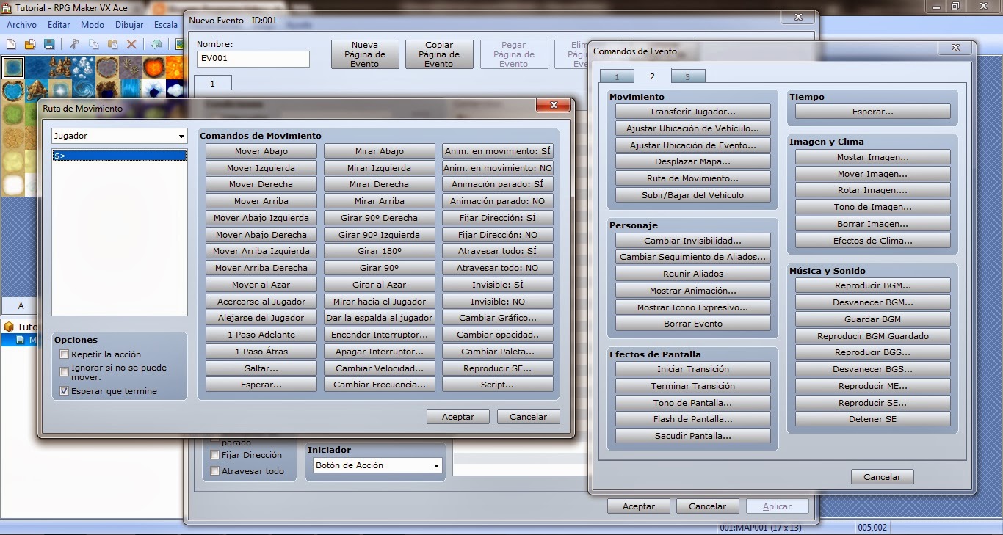Check the Fijar Dirección option
This screenshot has height=535, width=1003.
click(x=215, y=455)
